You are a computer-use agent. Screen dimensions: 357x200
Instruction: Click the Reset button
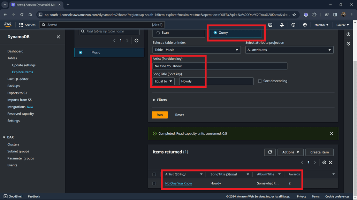pos(180,115)
